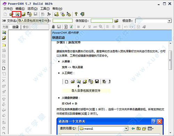Image resolution: width=174 pixels, height=136 pixels.
Task: Click the exit door icon in toolbar
Action: click(82, 14)
